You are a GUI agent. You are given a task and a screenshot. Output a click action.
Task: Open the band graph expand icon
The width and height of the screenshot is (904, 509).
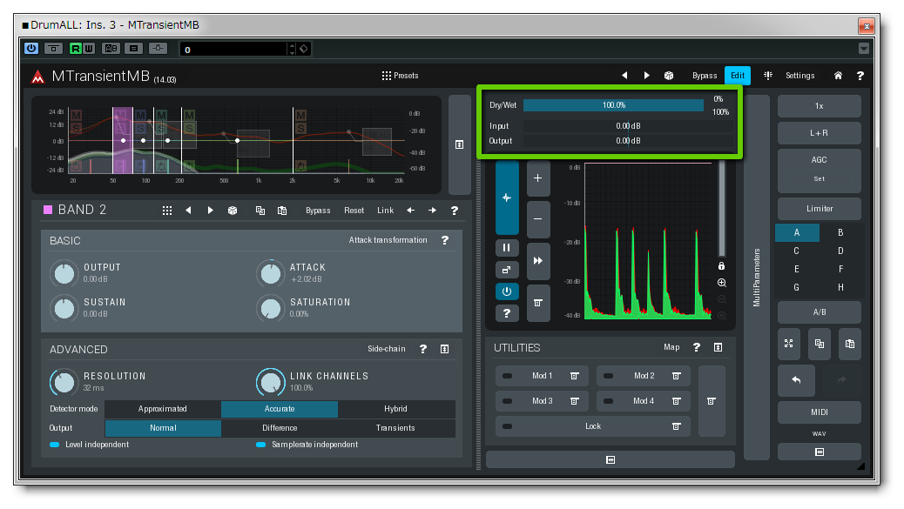pyautogui.click(x=459, y=144)
